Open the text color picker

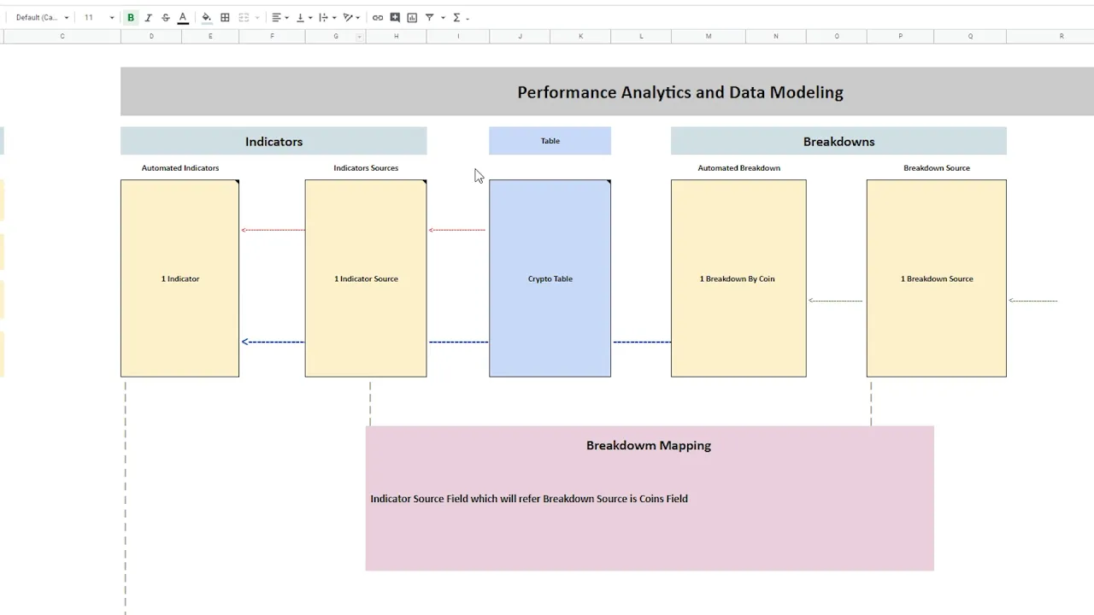pyautogui.click(x=182, y=17)
